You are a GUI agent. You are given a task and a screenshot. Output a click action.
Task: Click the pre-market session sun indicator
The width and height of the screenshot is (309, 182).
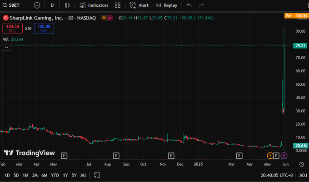104,18
